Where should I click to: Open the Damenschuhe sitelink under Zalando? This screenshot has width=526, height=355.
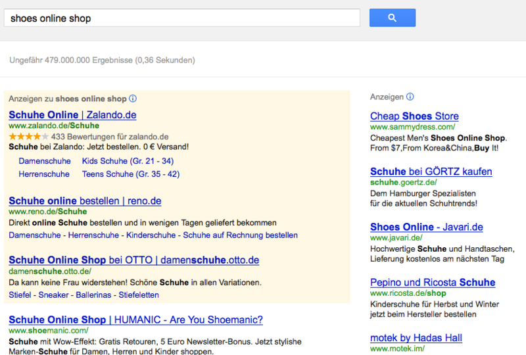[x=45, y=161]
